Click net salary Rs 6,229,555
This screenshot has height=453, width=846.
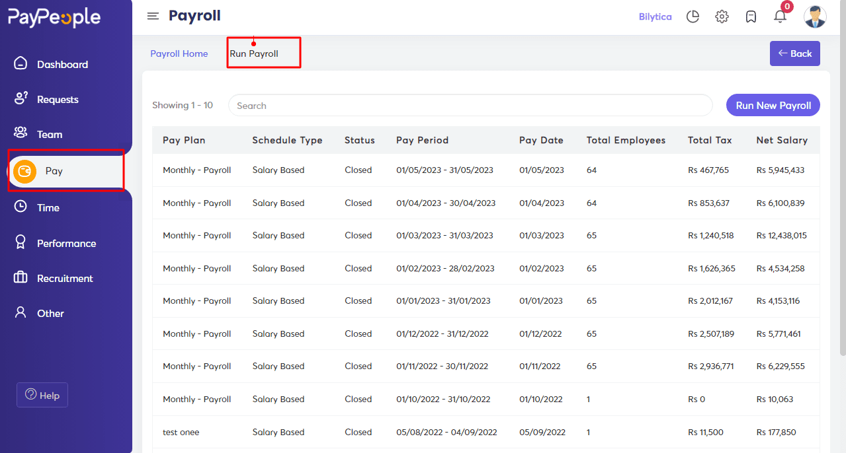[x=781, y=366]
